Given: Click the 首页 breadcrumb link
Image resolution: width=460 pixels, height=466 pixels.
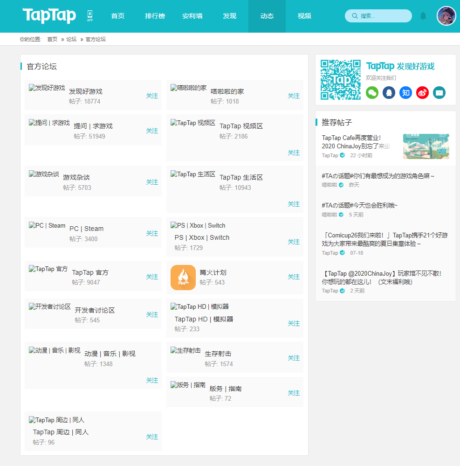Looking at the screenshot, I should point(52,39).
